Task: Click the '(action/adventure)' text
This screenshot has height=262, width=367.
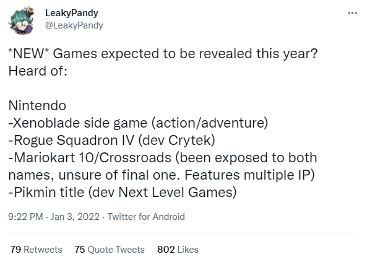Action: point(210,123)
